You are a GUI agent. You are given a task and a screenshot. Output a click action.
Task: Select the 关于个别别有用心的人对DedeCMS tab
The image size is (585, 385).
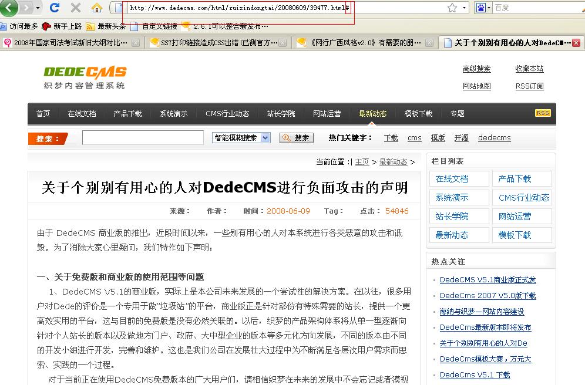pos(512,43)
